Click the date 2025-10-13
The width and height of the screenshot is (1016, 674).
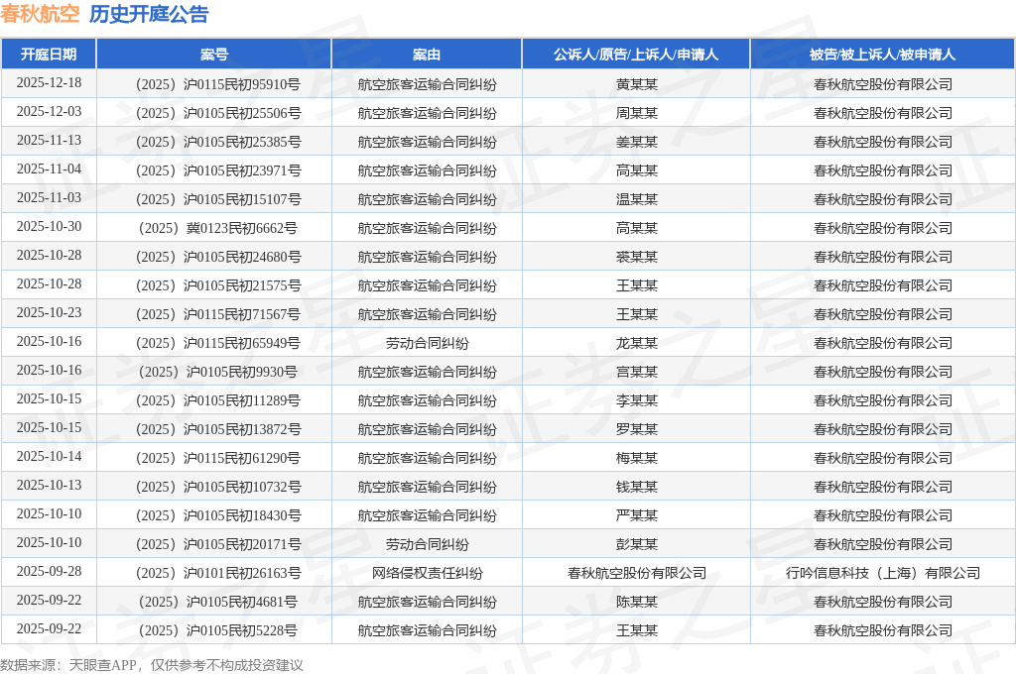click(49, 485)
